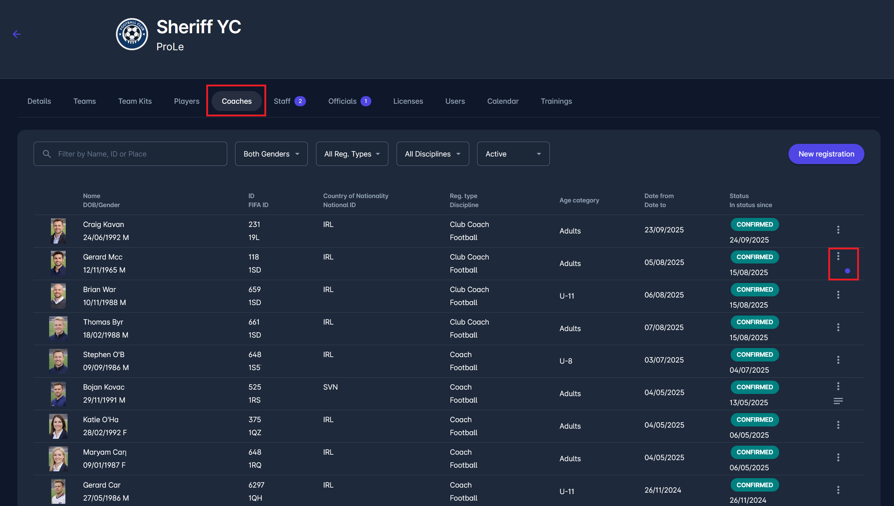This screenshot has height=506, width=894.
Task: Expand the All Disciplines filter
Action: coord(432,154)
